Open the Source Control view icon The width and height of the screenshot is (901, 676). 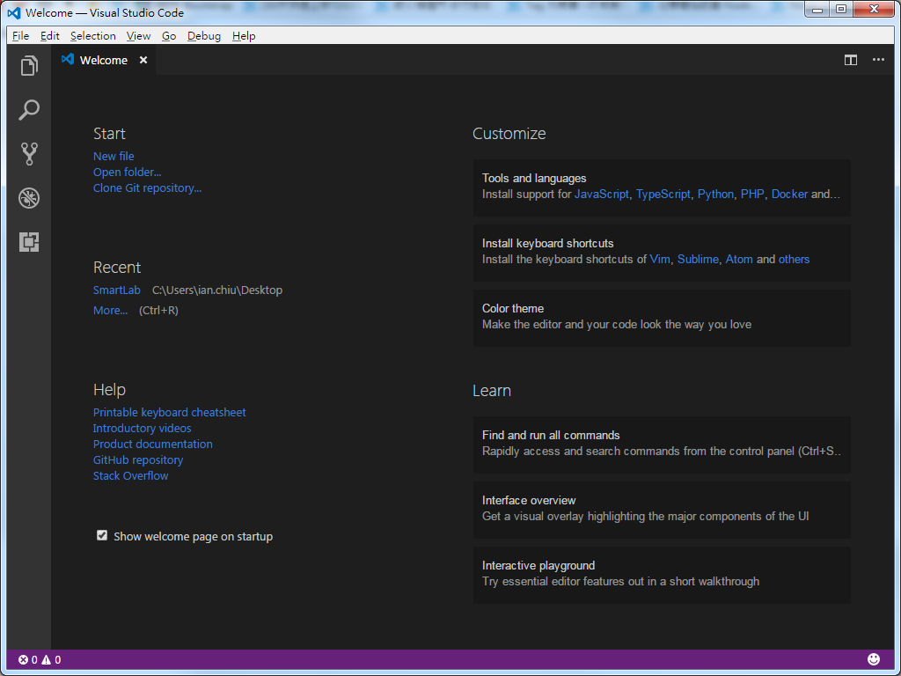29,154
